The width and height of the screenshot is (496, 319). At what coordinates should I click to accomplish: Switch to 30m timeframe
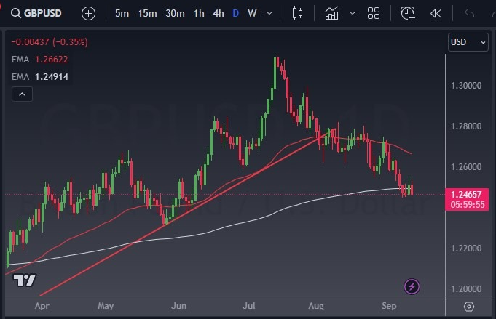pyautogui.click(x=175, y=13)
